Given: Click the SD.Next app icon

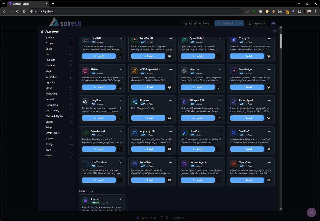Looking at the screenshot, I should (x=85, y=71).
